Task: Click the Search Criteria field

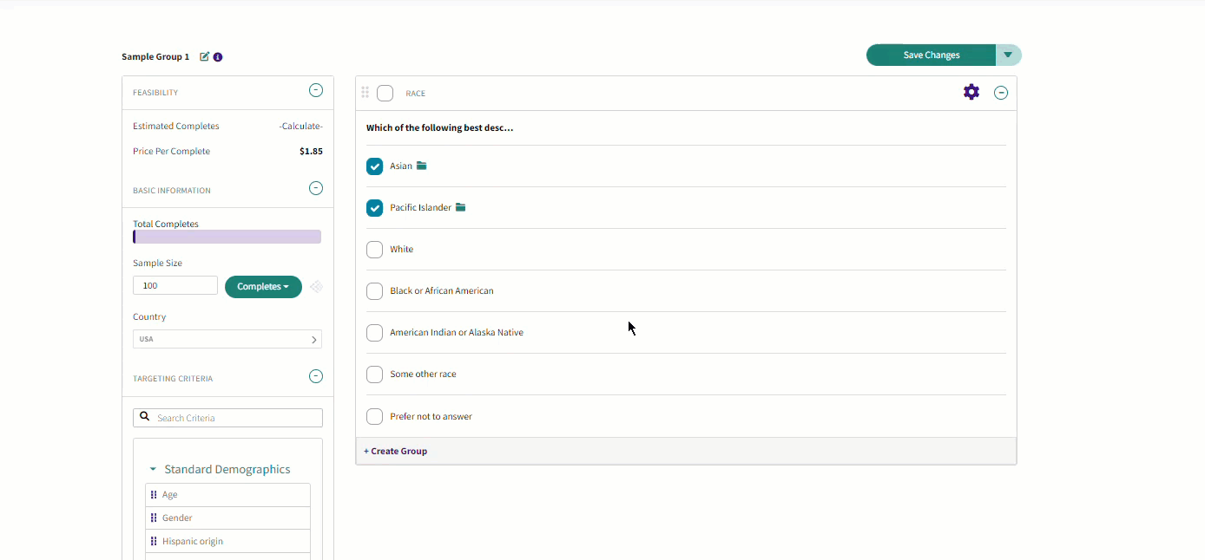Action: (227, 418)
